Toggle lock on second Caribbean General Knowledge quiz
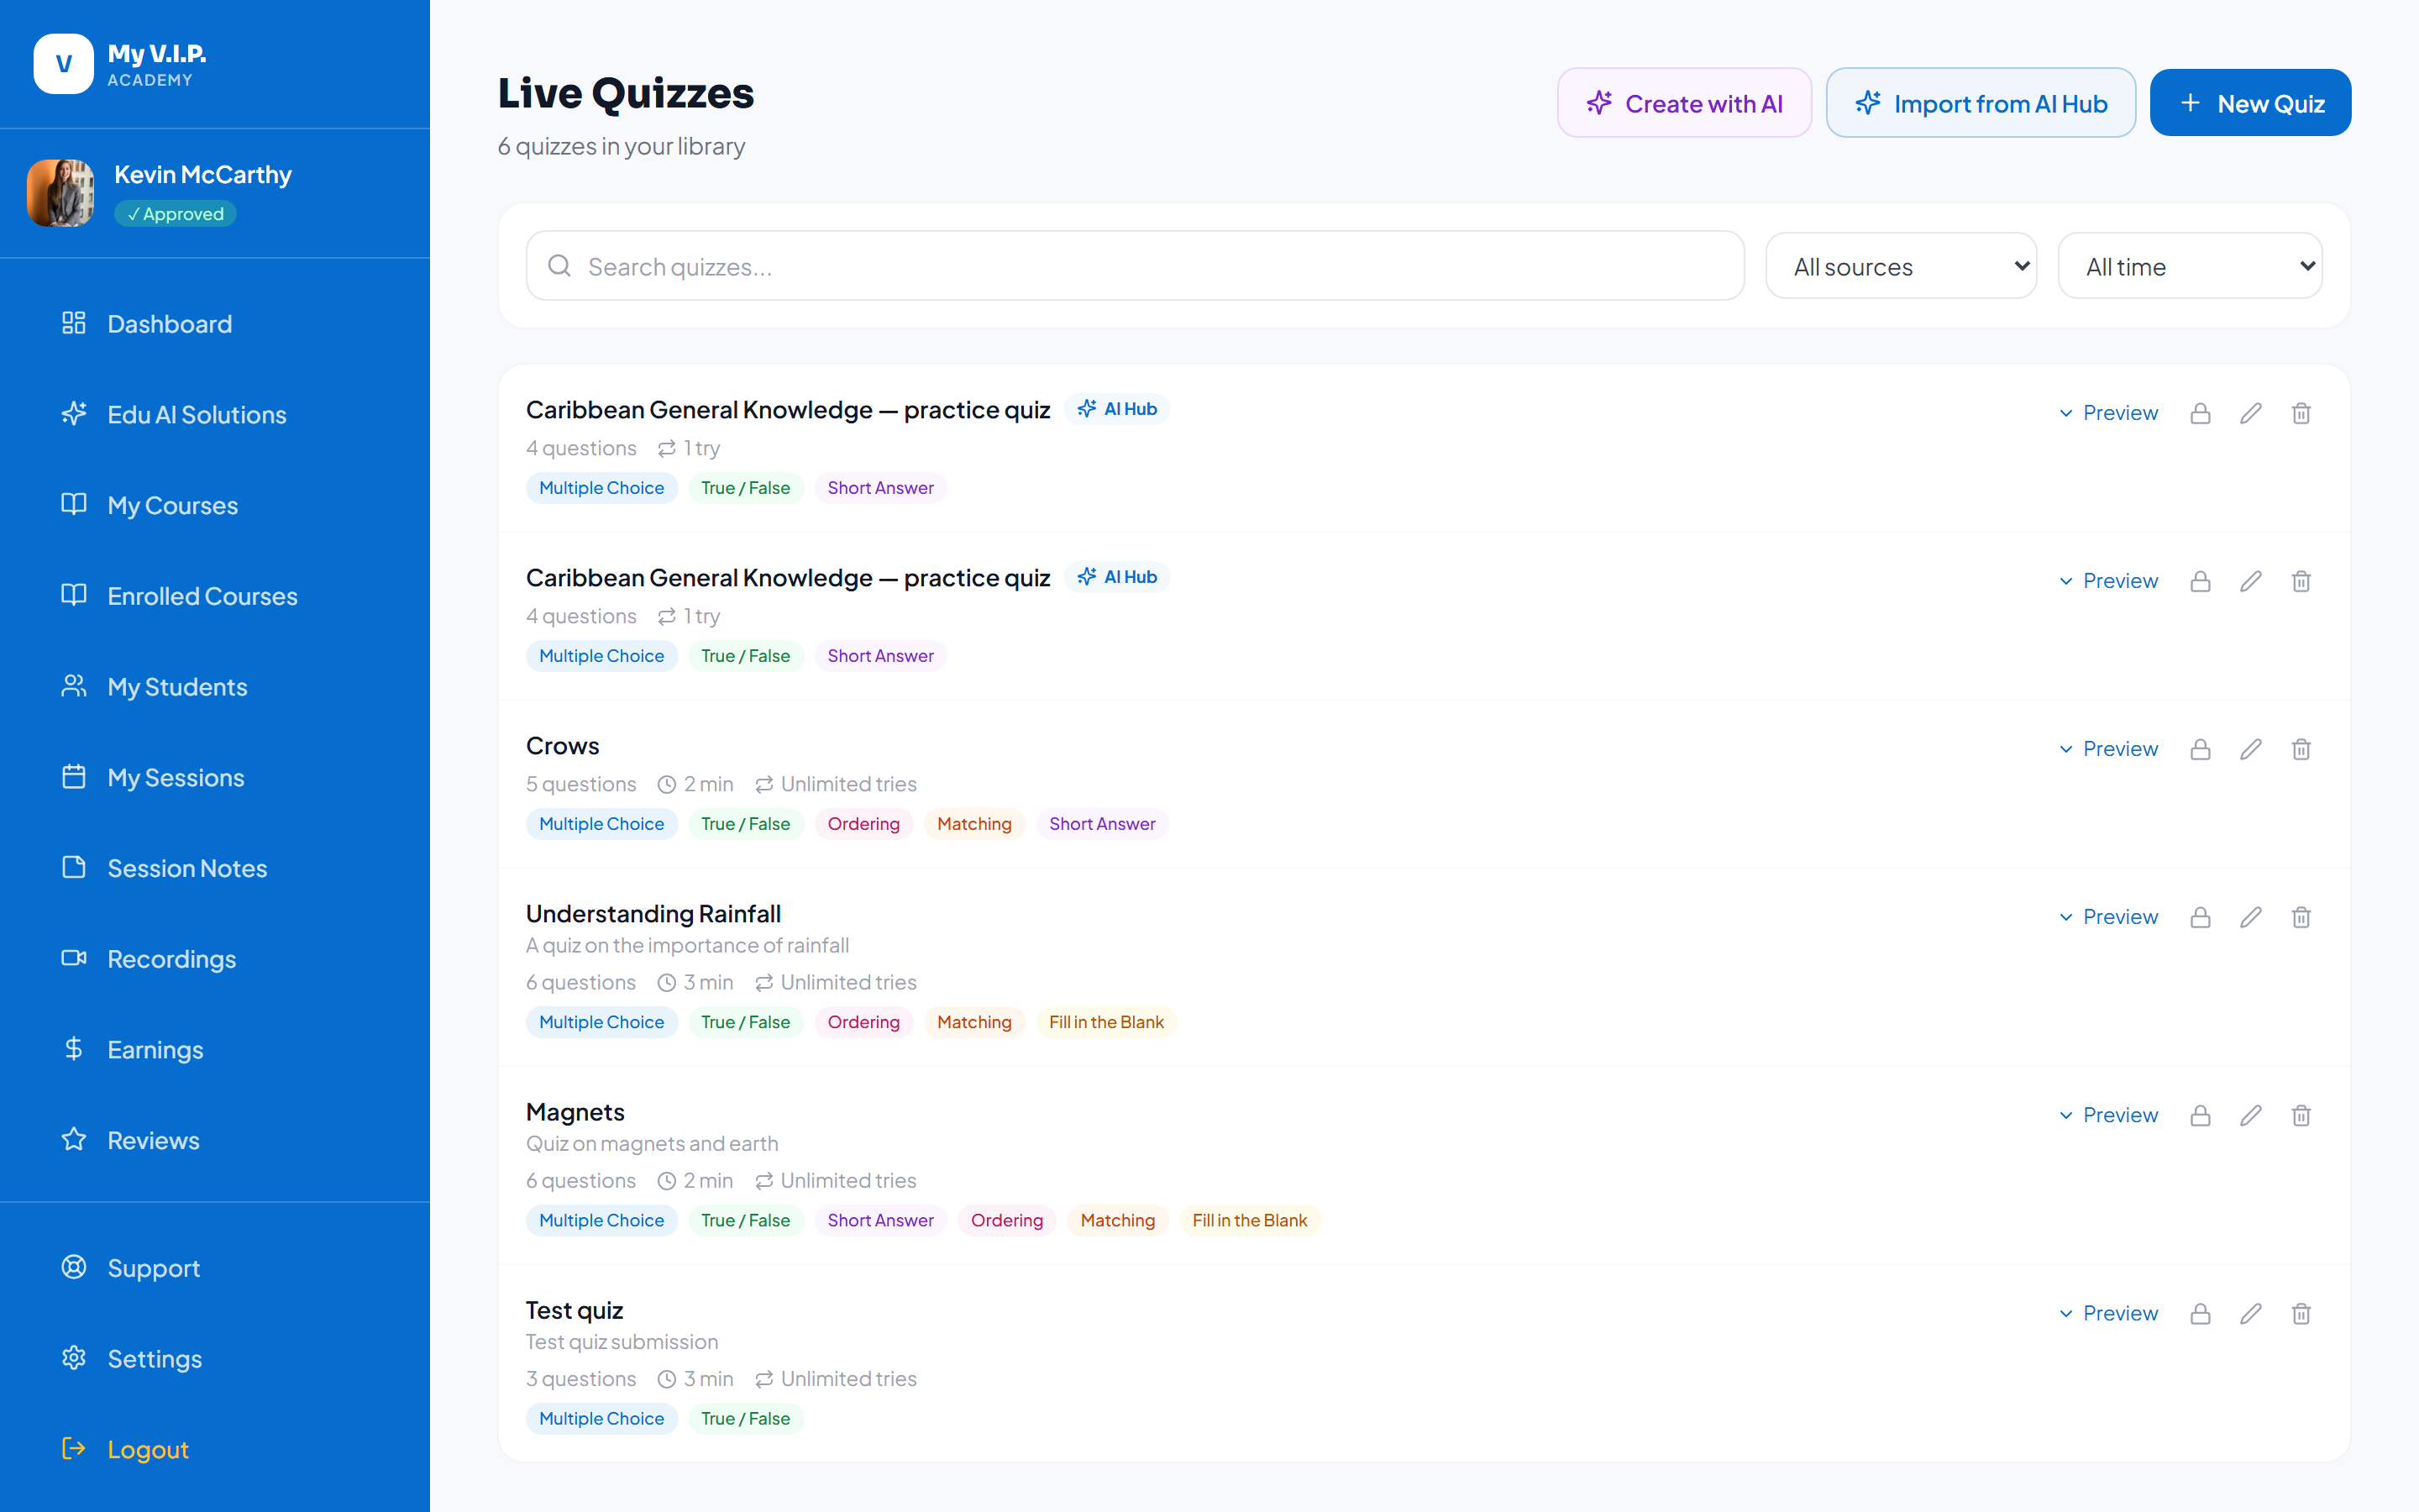 pyautogui.click(x=2199, y=581)
